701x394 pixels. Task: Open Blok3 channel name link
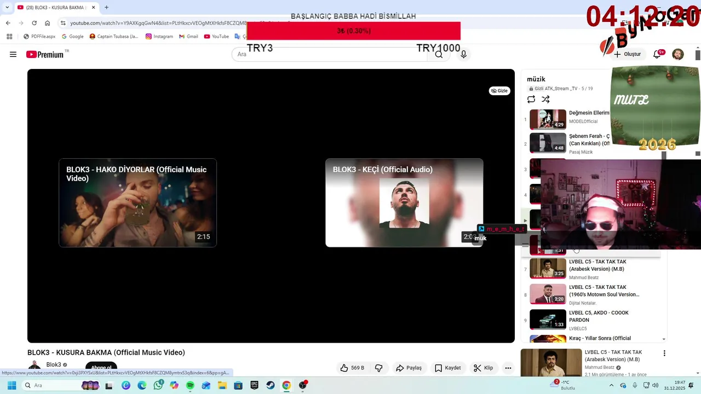[54, 365]
